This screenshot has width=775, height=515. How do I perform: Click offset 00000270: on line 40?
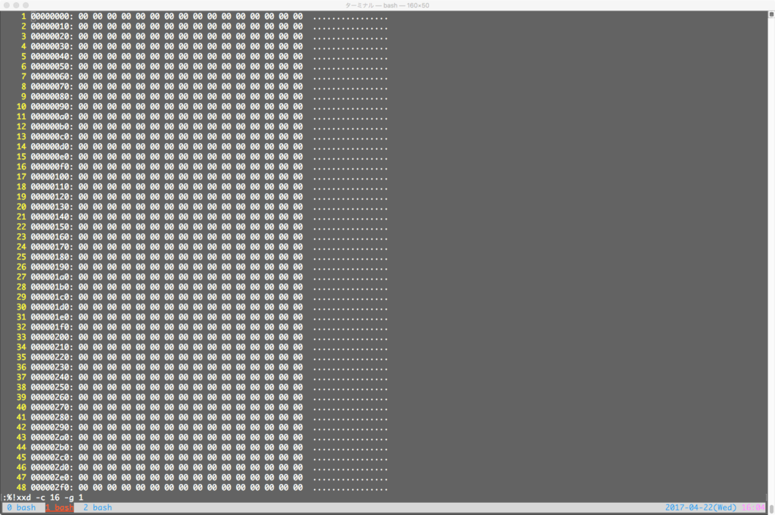point(52,407)
